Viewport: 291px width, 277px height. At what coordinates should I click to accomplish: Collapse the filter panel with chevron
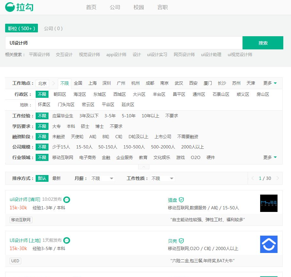144,167
